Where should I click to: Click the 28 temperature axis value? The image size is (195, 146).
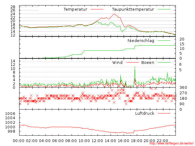(x=13, y=7)
